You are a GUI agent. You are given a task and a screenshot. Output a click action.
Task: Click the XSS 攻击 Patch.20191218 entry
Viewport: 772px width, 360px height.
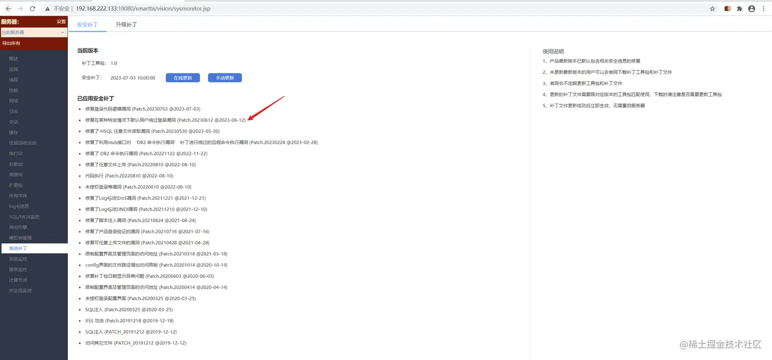[130, 321]
